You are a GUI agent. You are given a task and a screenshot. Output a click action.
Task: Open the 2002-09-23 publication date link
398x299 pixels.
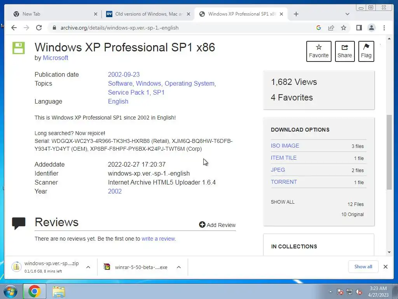tap(124, 74)
